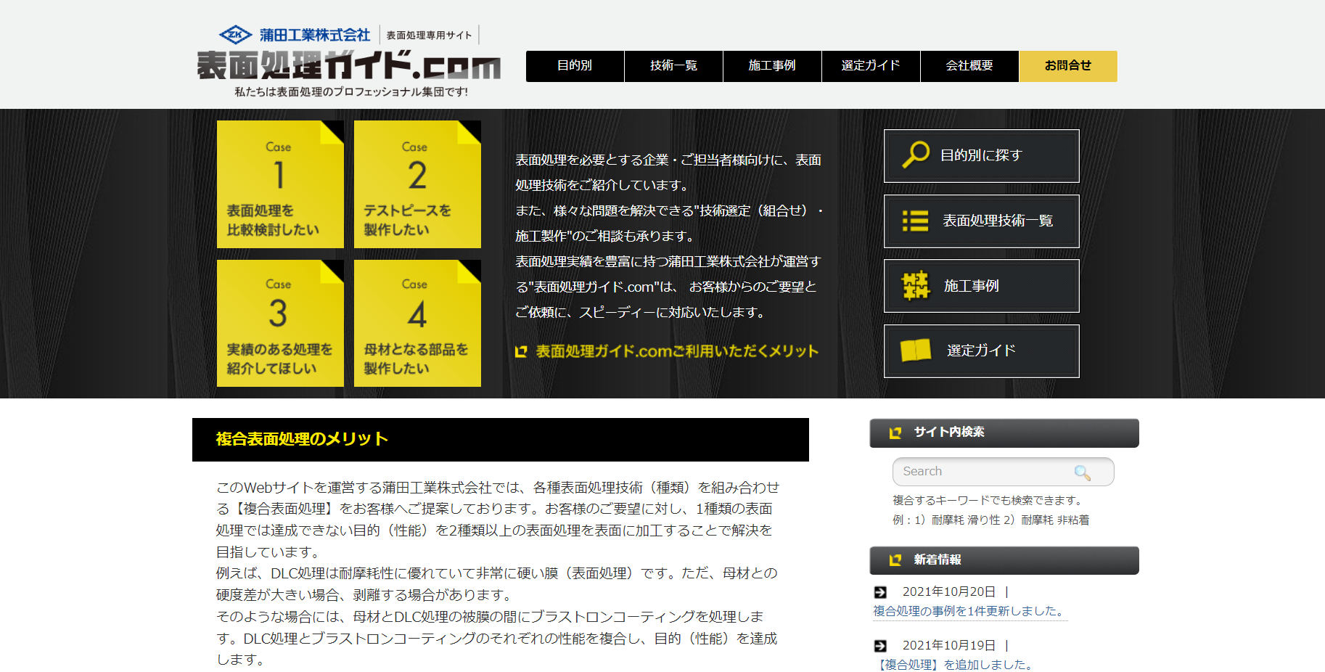
Task: Click the puzzle icon beside 施工事例
Action: point(915,285)
